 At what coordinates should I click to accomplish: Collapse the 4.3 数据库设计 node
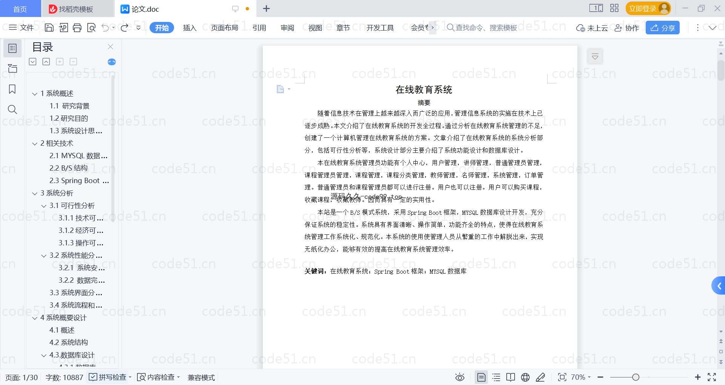point(44,355)
